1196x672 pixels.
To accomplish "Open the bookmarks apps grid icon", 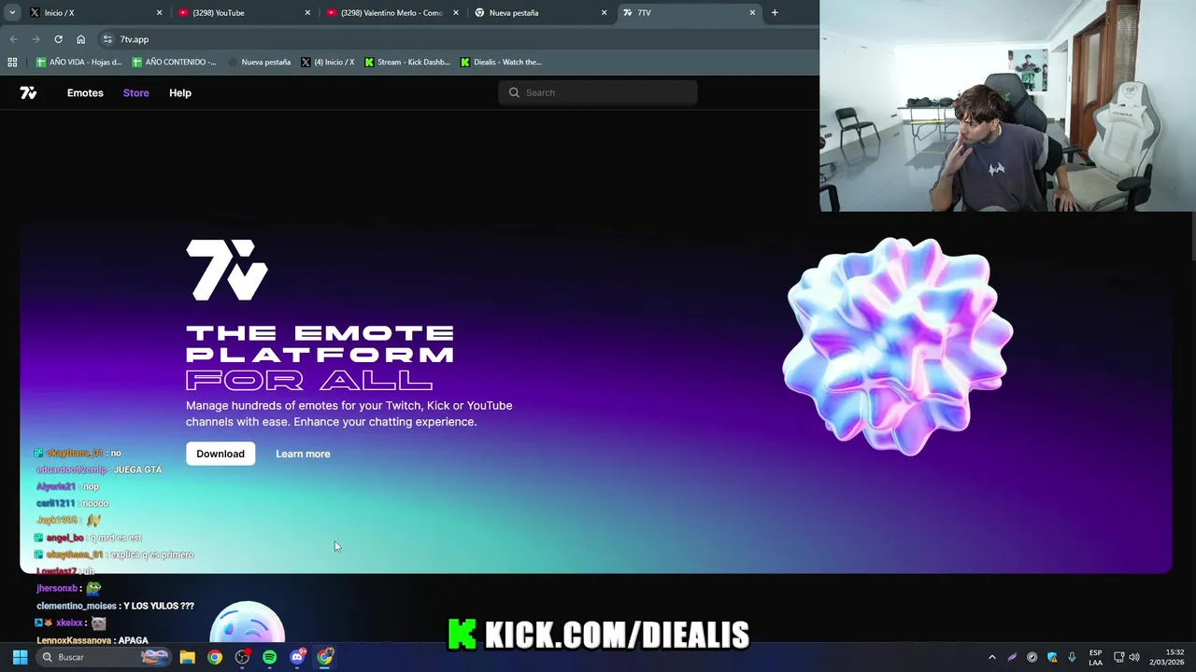I will [x=12, y=63].
